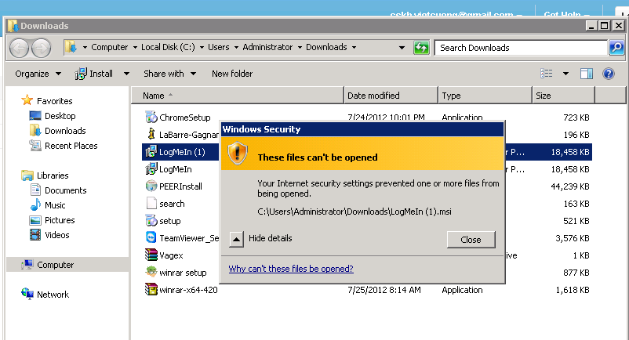Select the winrar setup icon
Image resolution: width=629 pixels, height=340 pixels.
click(151, 273)
